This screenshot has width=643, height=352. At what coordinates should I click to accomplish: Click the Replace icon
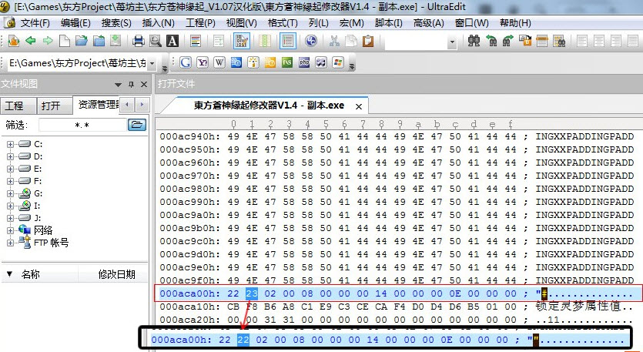point(525,41)
